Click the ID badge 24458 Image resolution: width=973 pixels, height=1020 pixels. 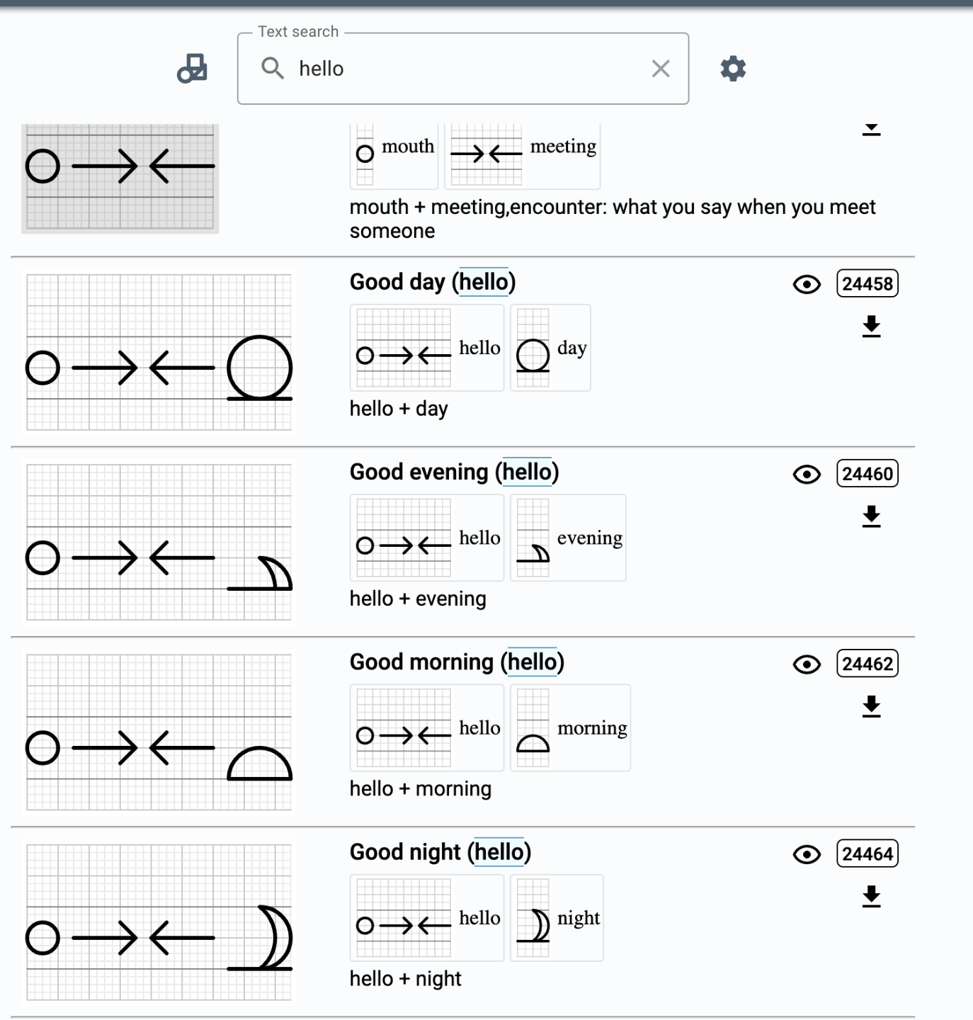[x=867, y=284]
